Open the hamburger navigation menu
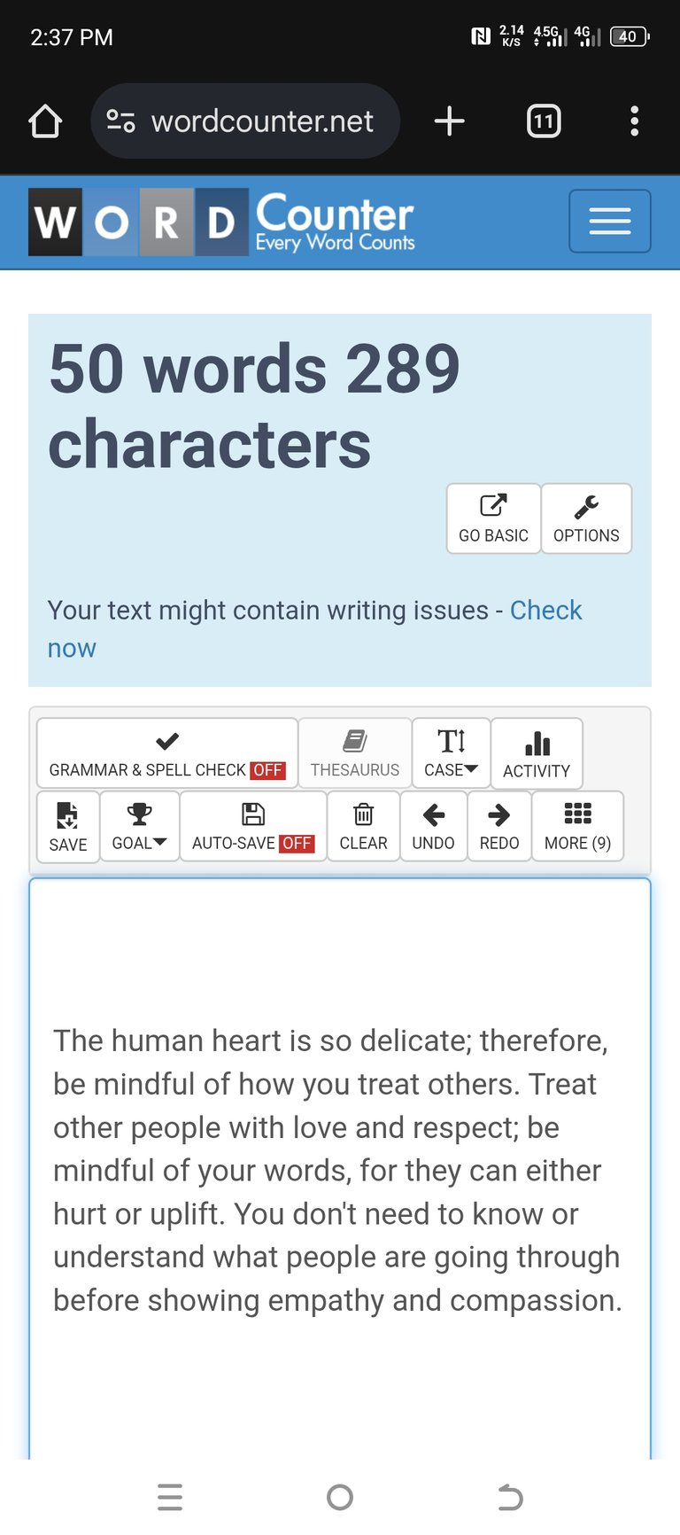The image size is (680, 1535). point(610,221)
